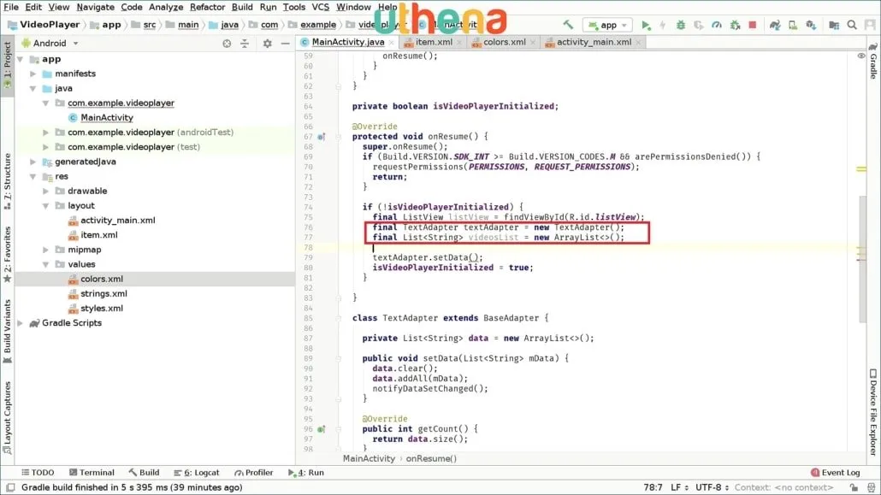Collapse the values folder

tap(46, 264)
